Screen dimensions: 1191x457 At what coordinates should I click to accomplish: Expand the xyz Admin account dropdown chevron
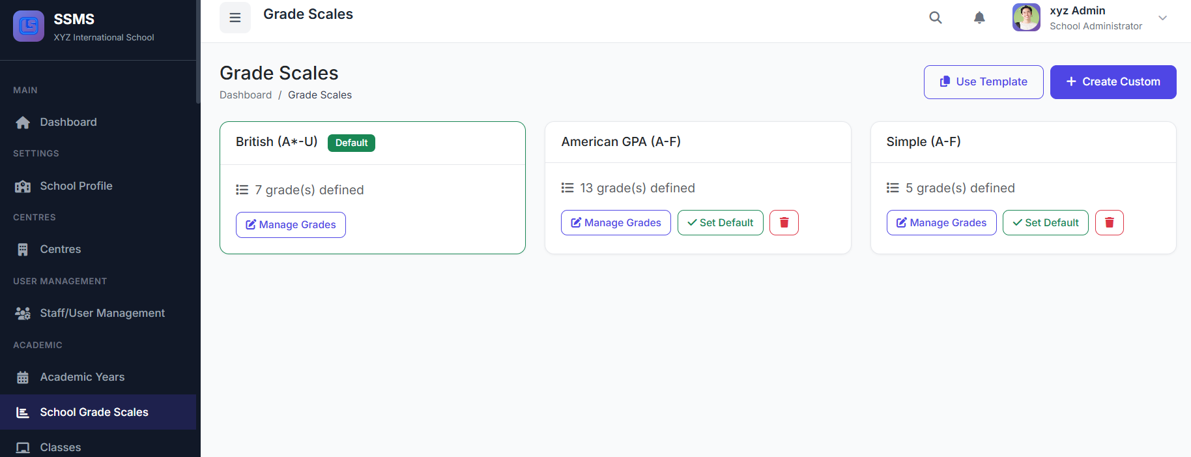click(1162, 18)
